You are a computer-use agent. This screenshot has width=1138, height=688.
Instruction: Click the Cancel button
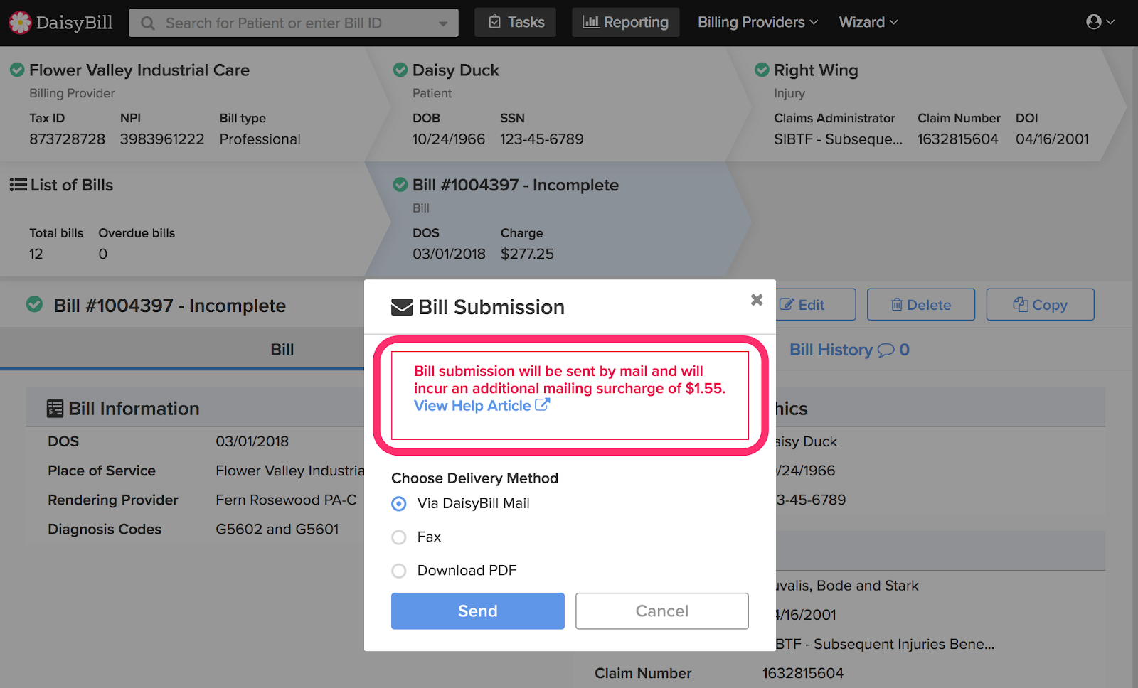662,611
